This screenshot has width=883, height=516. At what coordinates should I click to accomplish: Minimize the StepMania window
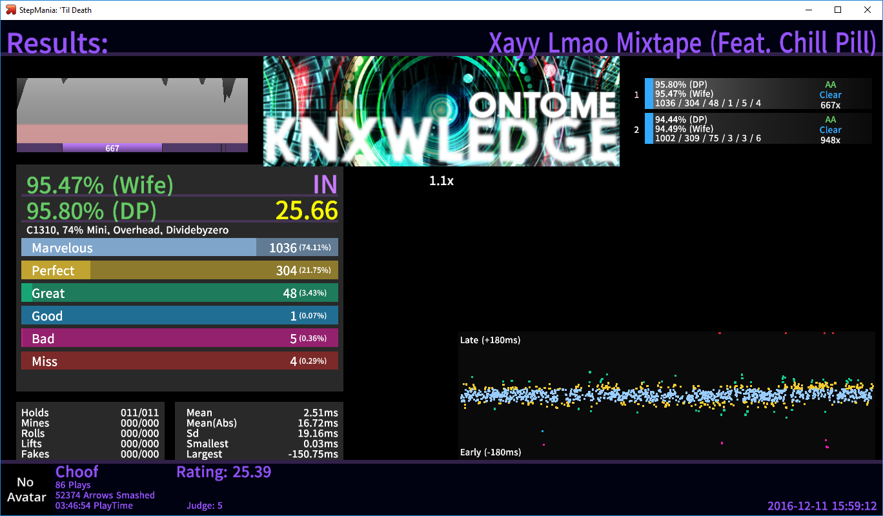click(x=809, y=10)
